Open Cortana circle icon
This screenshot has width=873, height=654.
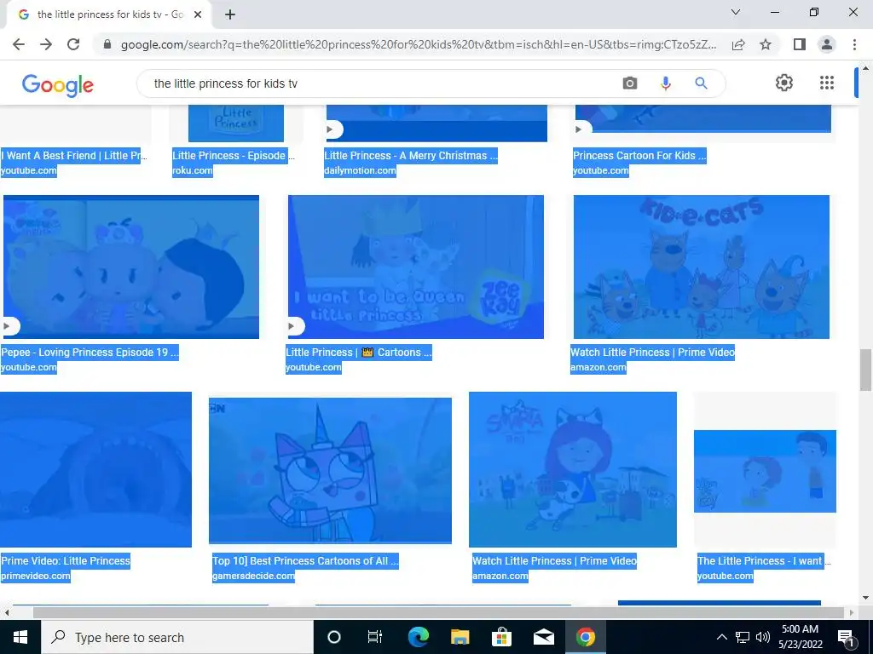pos(333,637)
